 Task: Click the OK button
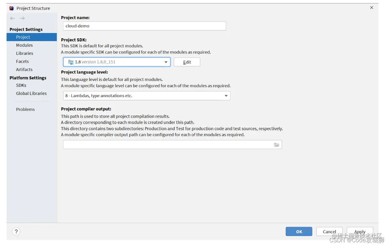pos(299,232)
